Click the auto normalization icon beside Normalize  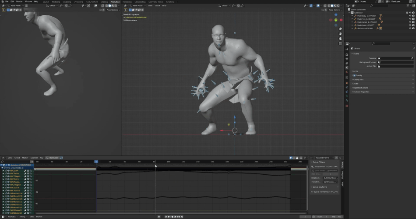61,158
